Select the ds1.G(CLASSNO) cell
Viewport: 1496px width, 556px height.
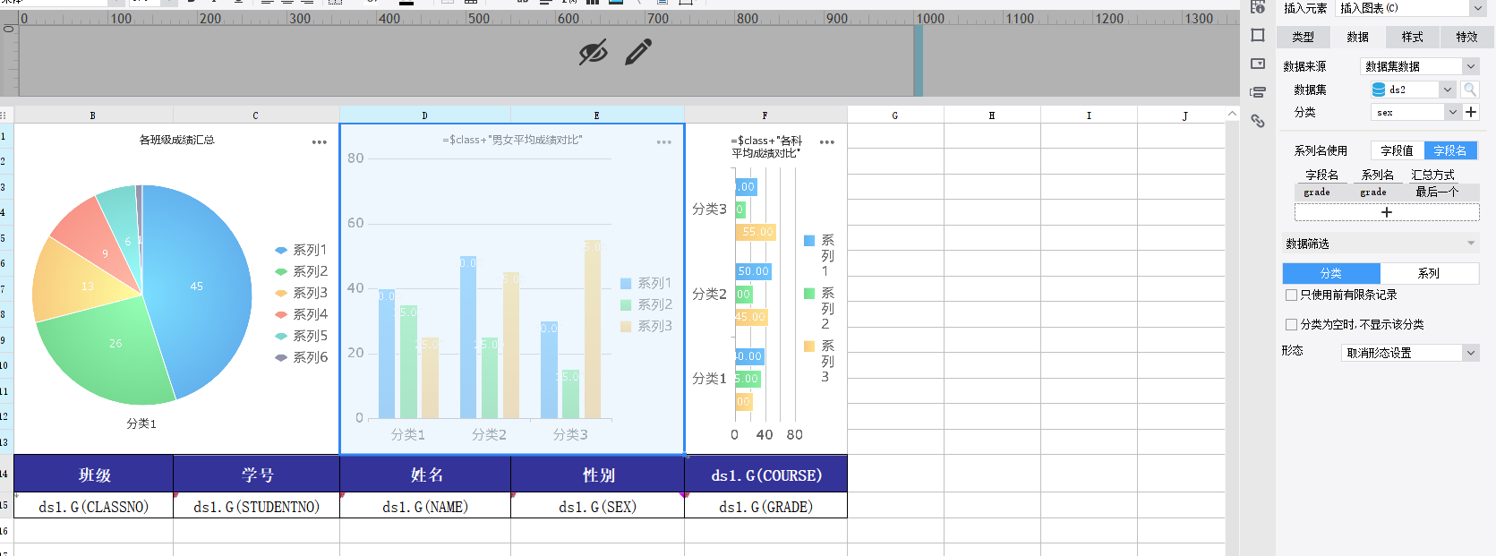click(94, 506)
